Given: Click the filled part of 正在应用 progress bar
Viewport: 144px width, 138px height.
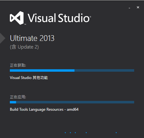Looking at the screenshot, I should [x=13, y=102].
